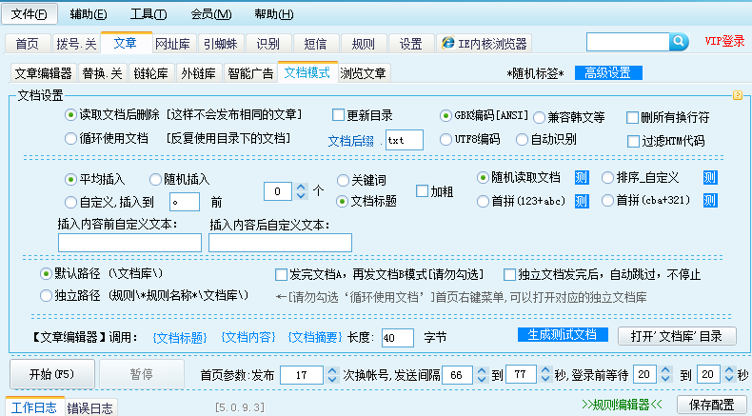Switch to 浏览文章 sub-tab
Image resolution: width=752 pixels, height=416 pixels.
coord(363,73)
